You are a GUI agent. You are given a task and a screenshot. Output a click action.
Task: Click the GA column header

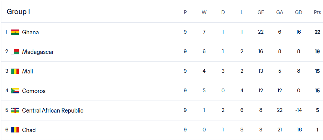(280, 12)
